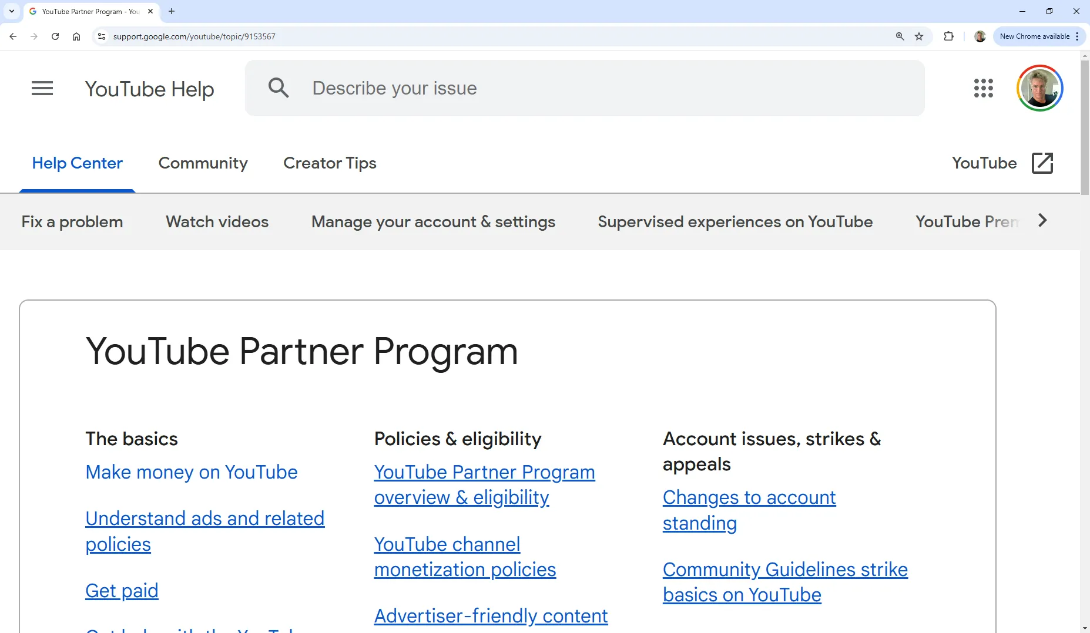This screenshot has width=1090, height=633.
Task: Open the browser home page
Action: point(76,36)
